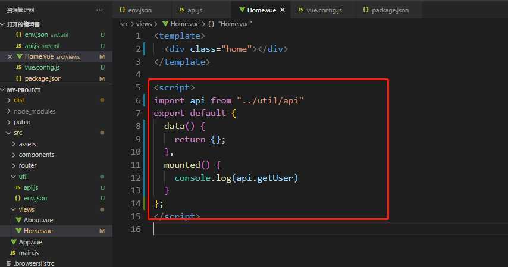Click the views breadcrumb segment

144,24
